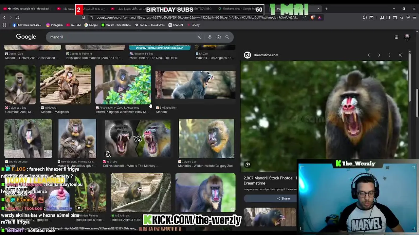This screenshot has height=235, width=419.
Task: Open preview panel three-dot options
Action: pyautogui.click(x=390, y=55)
